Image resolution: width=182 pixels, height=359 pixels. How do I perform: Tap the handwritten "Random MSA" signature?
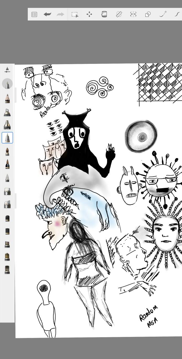[x=149, y=316]
